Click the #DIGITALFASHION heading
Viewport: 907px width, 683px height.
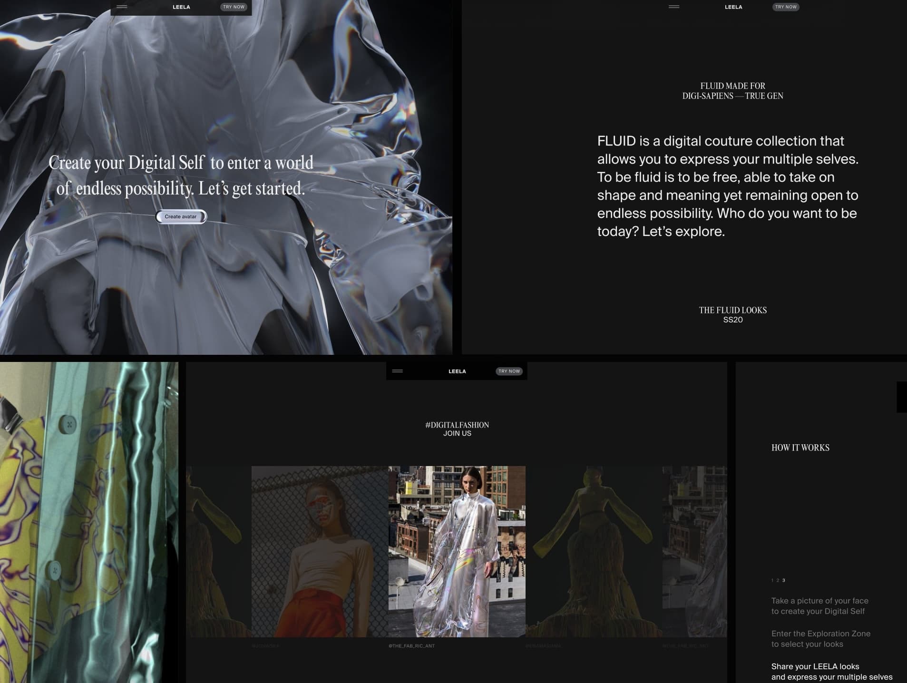tap(457, 425)
